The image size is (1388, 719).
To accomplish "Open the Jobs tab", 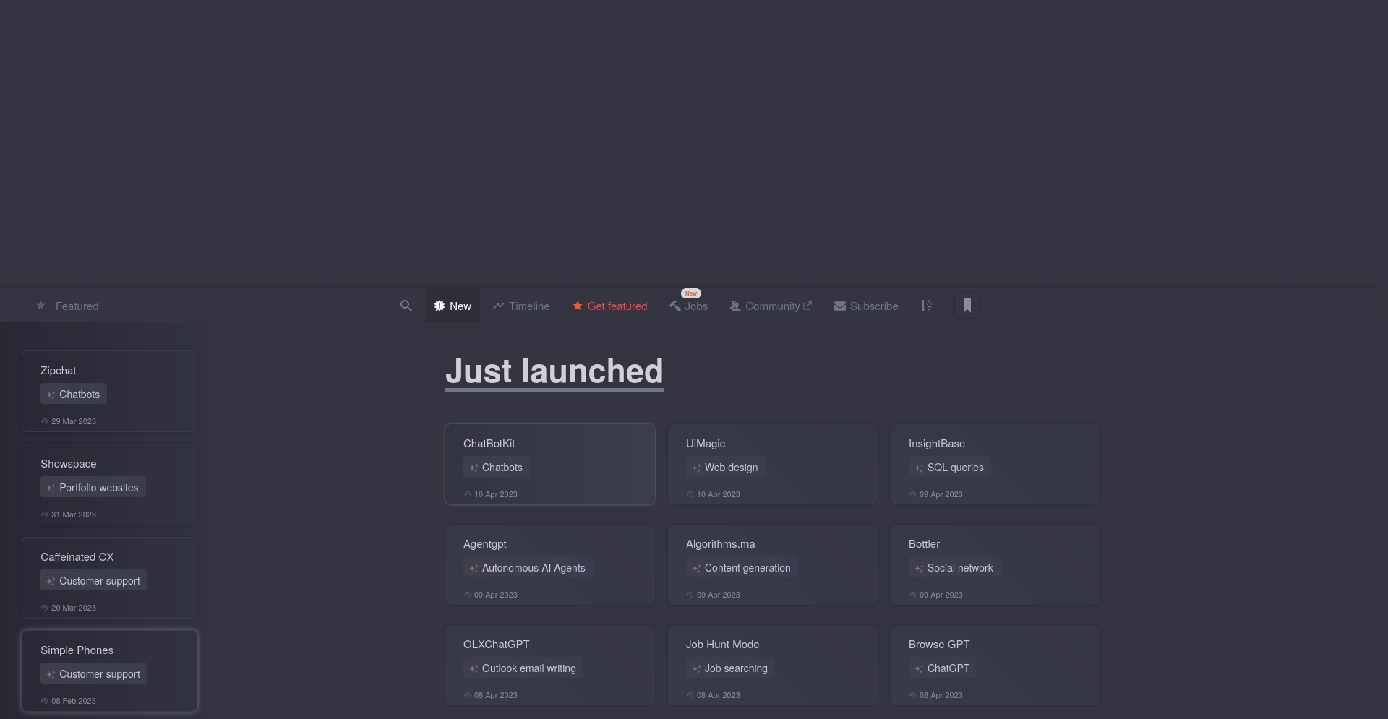I will [x=688, y=306].
